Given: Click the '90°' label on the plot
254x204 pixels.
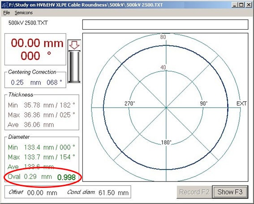Looking at the screenshot, I should point(204,104).
